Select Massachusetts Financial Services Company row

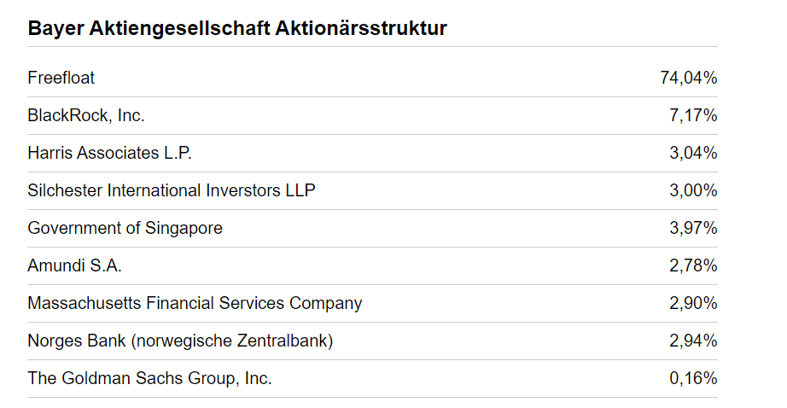(195, 303)
